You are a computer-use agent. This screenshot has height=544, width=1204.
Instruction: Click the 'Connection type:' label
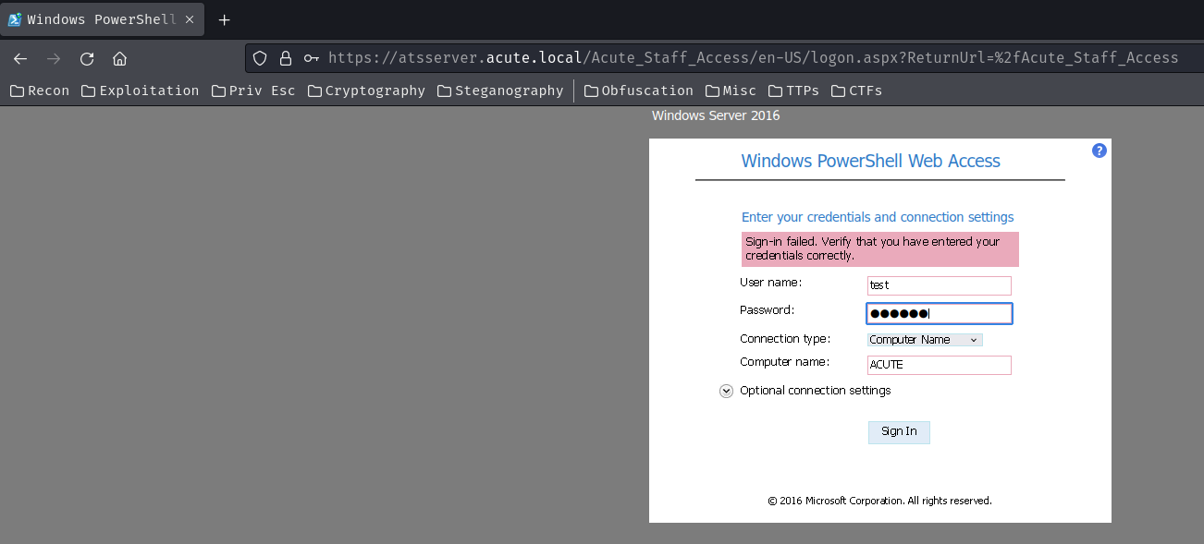[785, 339]
